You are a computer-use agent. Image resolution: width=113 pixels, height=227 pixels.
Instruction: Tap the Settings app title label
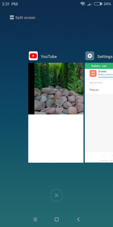(105, 57)
